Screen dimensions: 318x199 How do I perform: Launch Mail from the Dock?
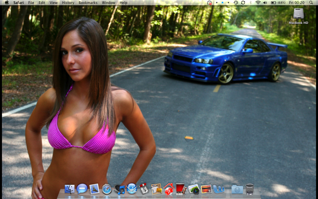94,189
